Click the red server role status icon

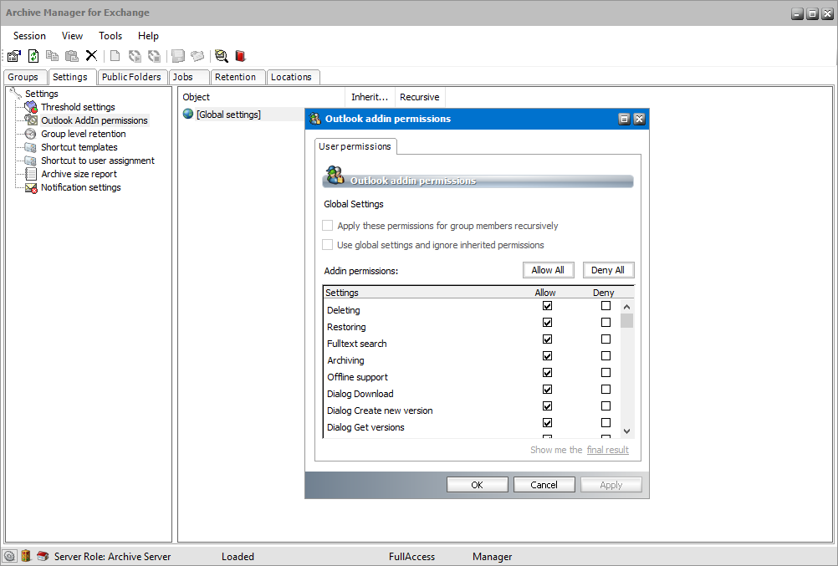(x=43, y=556)
